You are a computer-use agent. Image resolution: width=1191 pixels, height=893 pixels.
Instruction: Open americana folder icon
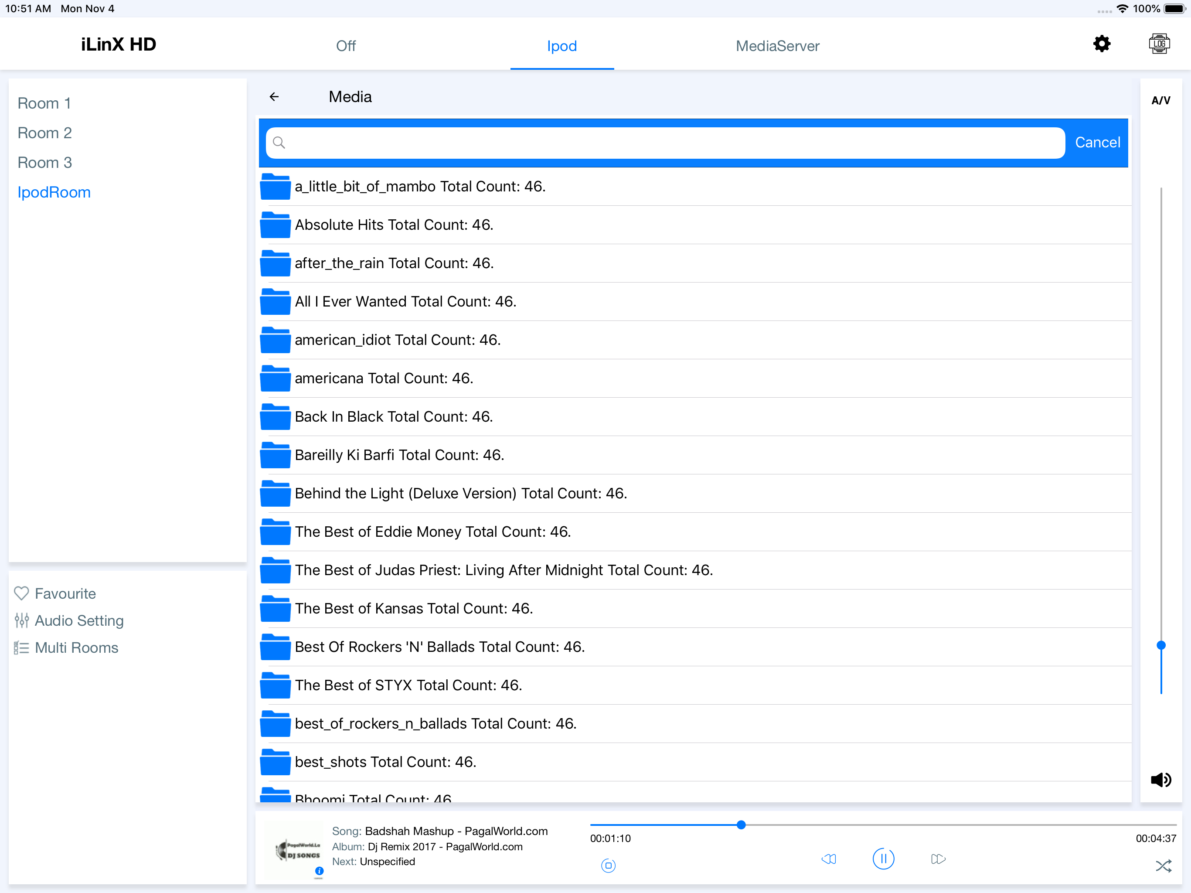[x=275, y=378]
